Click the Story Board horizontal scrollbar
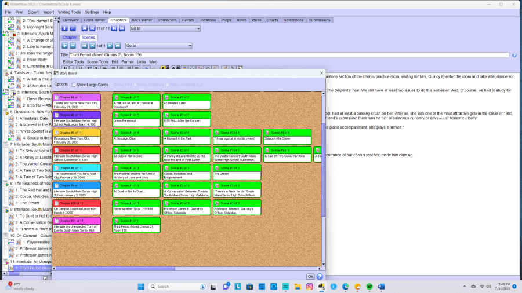This screenshot has height=293, width=522. point(186,269)
